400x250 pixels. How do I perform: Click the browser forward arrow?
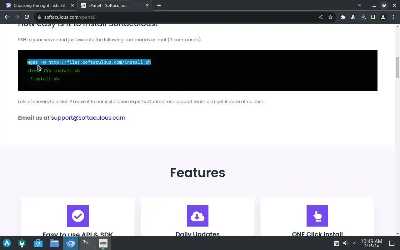click(17, 17)
